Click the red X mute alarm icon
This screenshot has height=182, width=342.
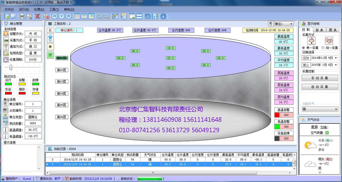[38, 16]
